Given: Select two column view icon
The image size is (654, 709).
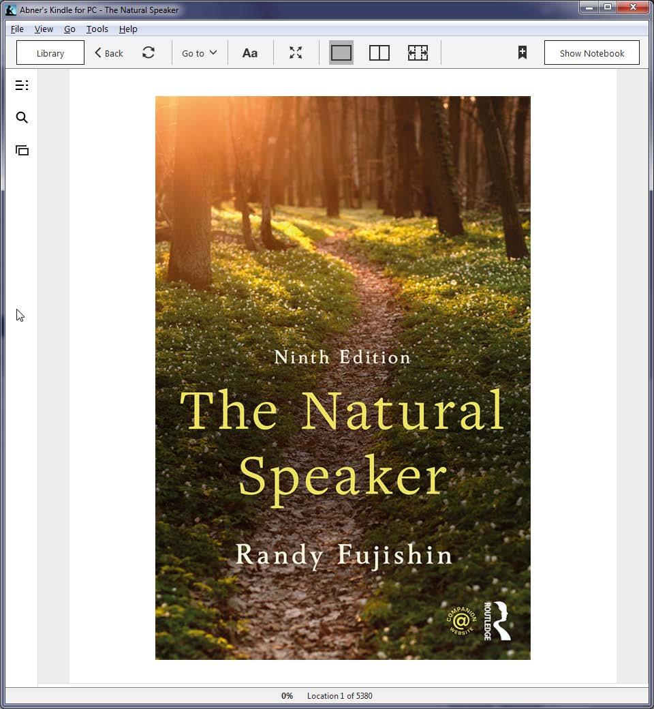Looking at the screenshot, I should (379, 52).
